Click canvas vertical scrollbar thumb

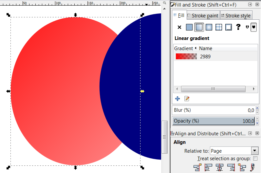click(164, 137)
